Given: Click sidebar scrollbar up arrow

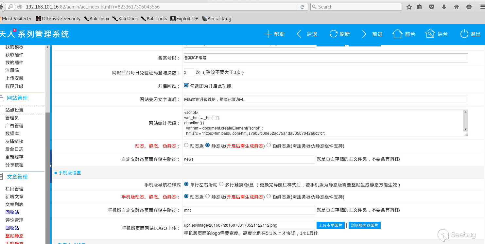Looking at the screenshot, I should (48, 47).
